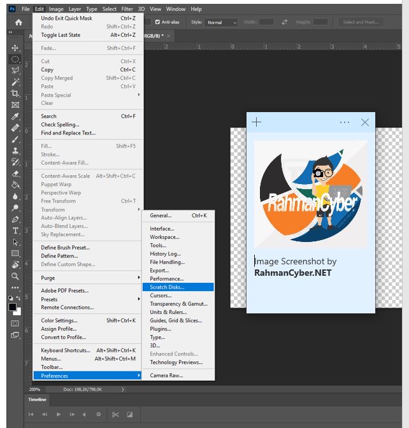The image size is (409, 428).
Task: Expand the Paste Special submenu
Action: click(x=88, y=95)
